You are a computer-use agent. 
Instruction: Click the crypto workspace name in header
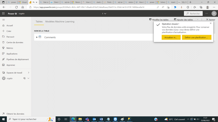click(x=21, y=14)
